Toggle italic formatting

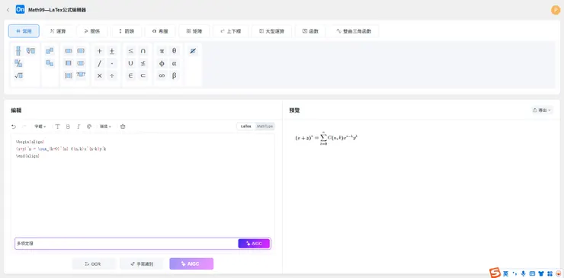pos(79,126)
